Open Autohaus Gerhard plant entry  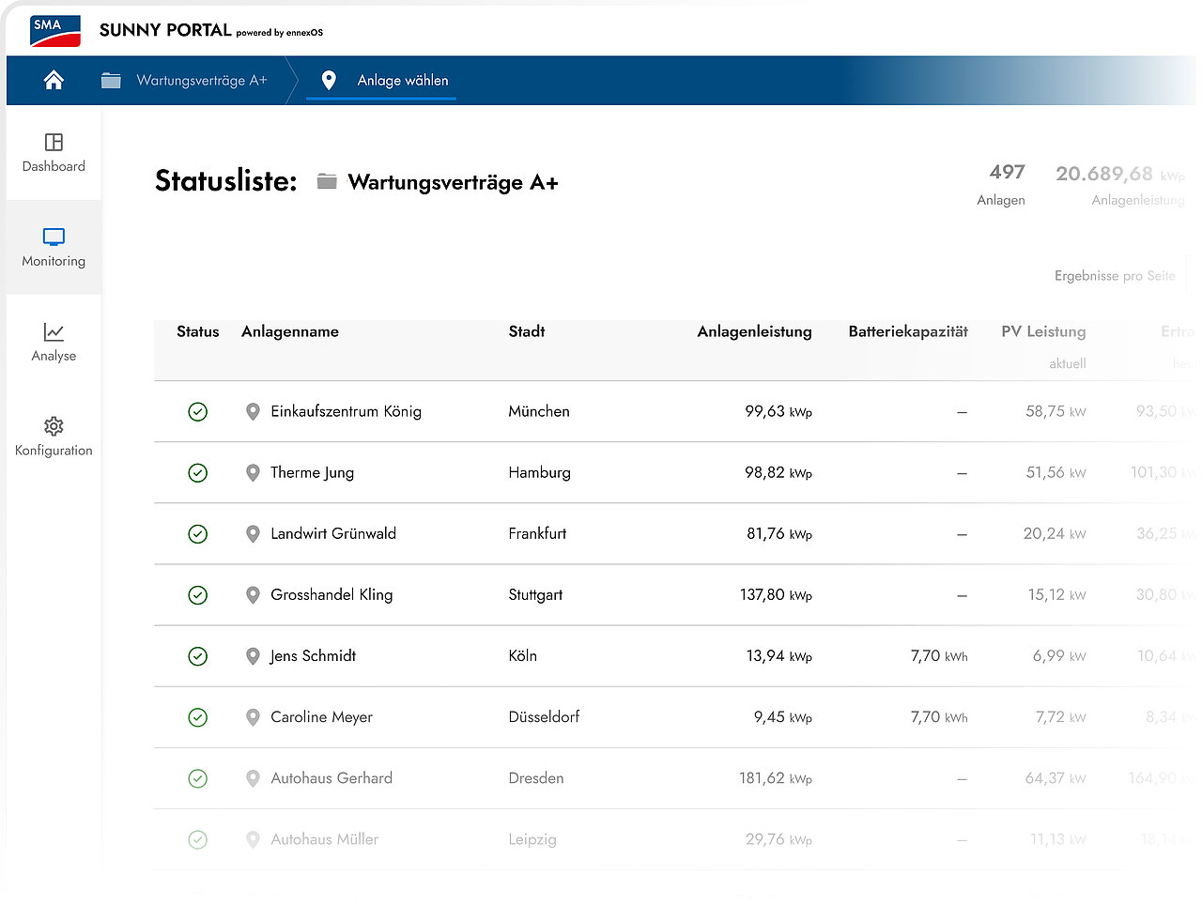(331, 778)
